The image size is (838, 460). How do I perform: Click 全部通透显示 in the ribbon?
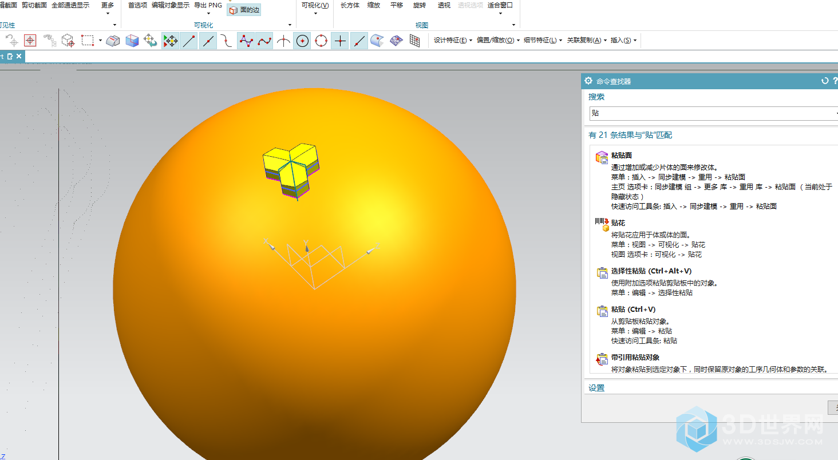pyautogui.click(x=70, y=5)
